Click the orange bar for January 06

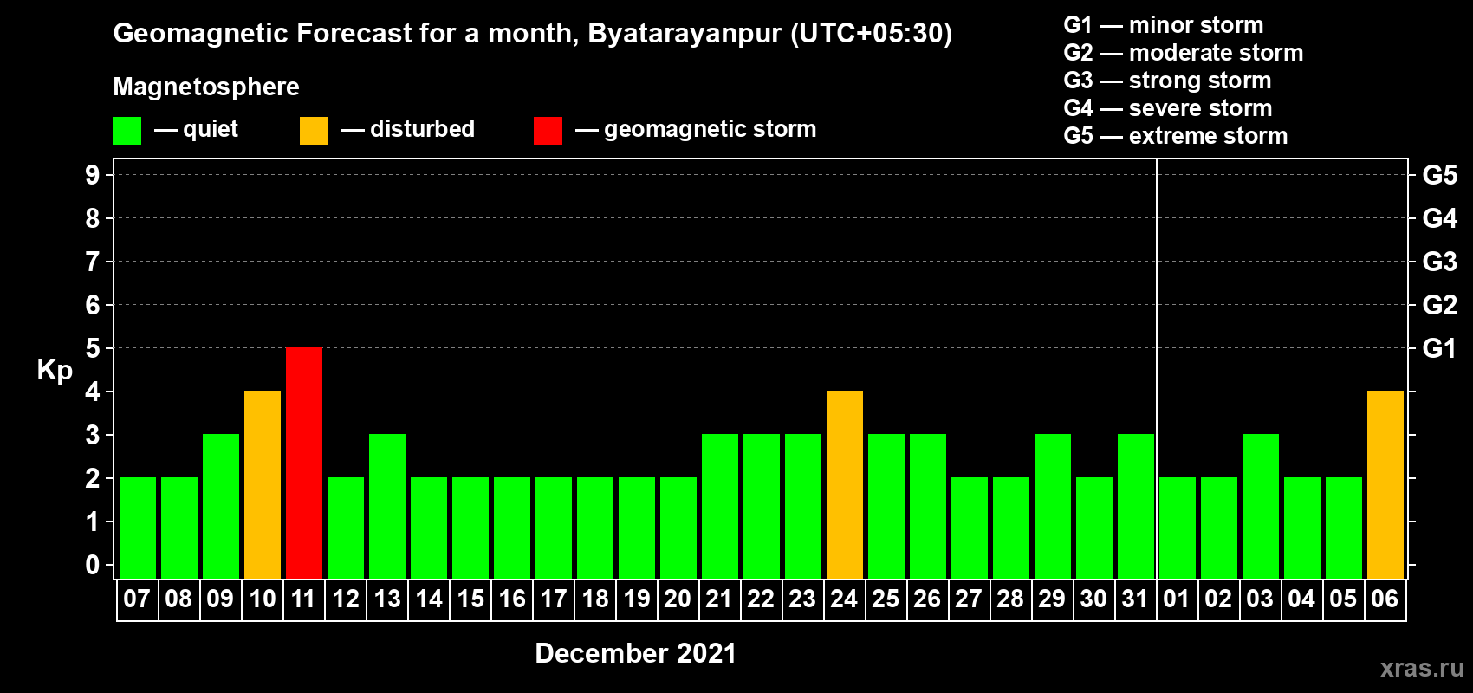pyautogui.click(x=1385, y=485)
